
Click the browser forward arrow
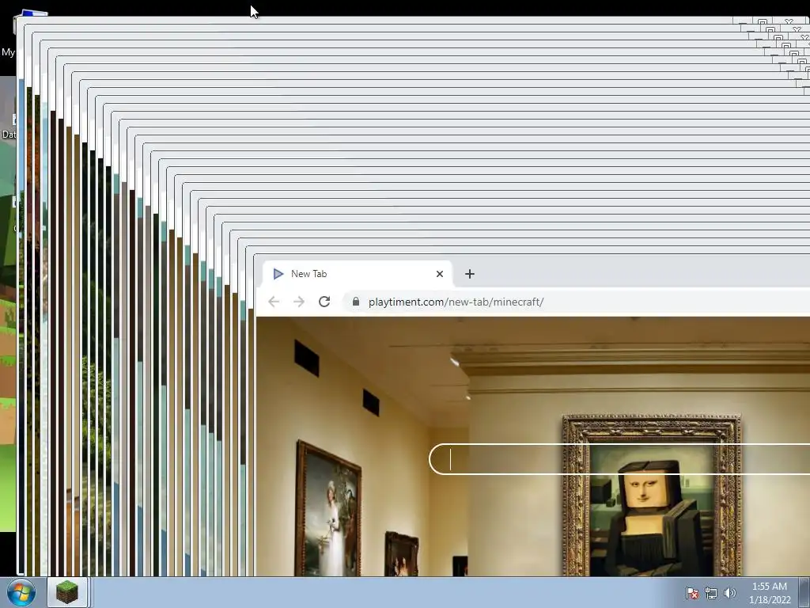[x=298, y=302]
